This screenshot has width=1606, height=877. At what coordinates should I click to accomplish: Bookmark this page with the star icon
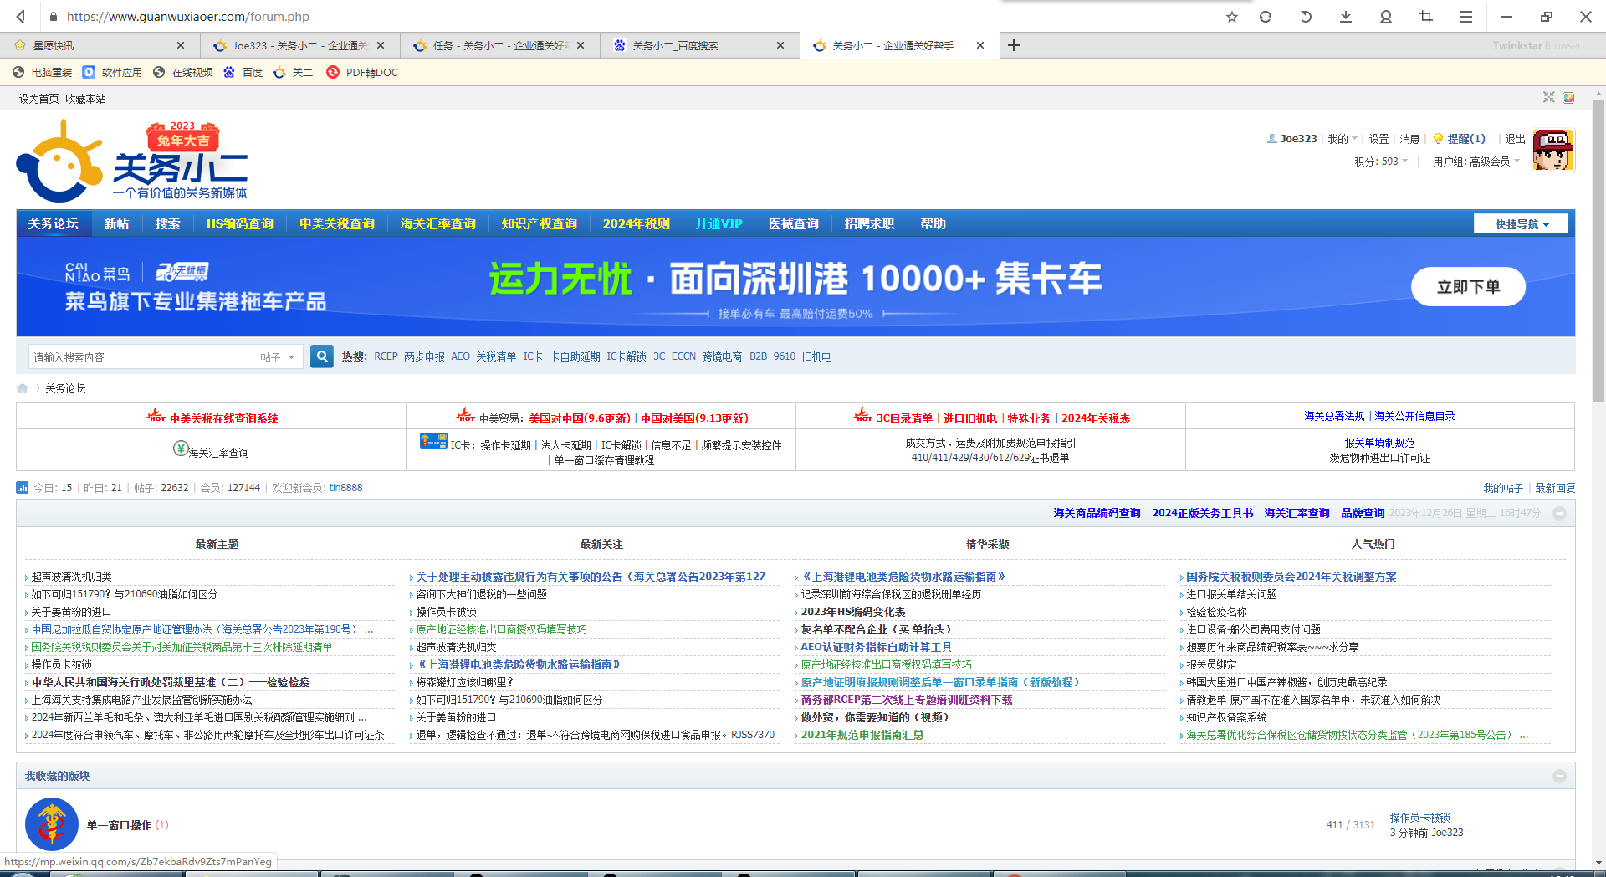tap(1232, 17)
